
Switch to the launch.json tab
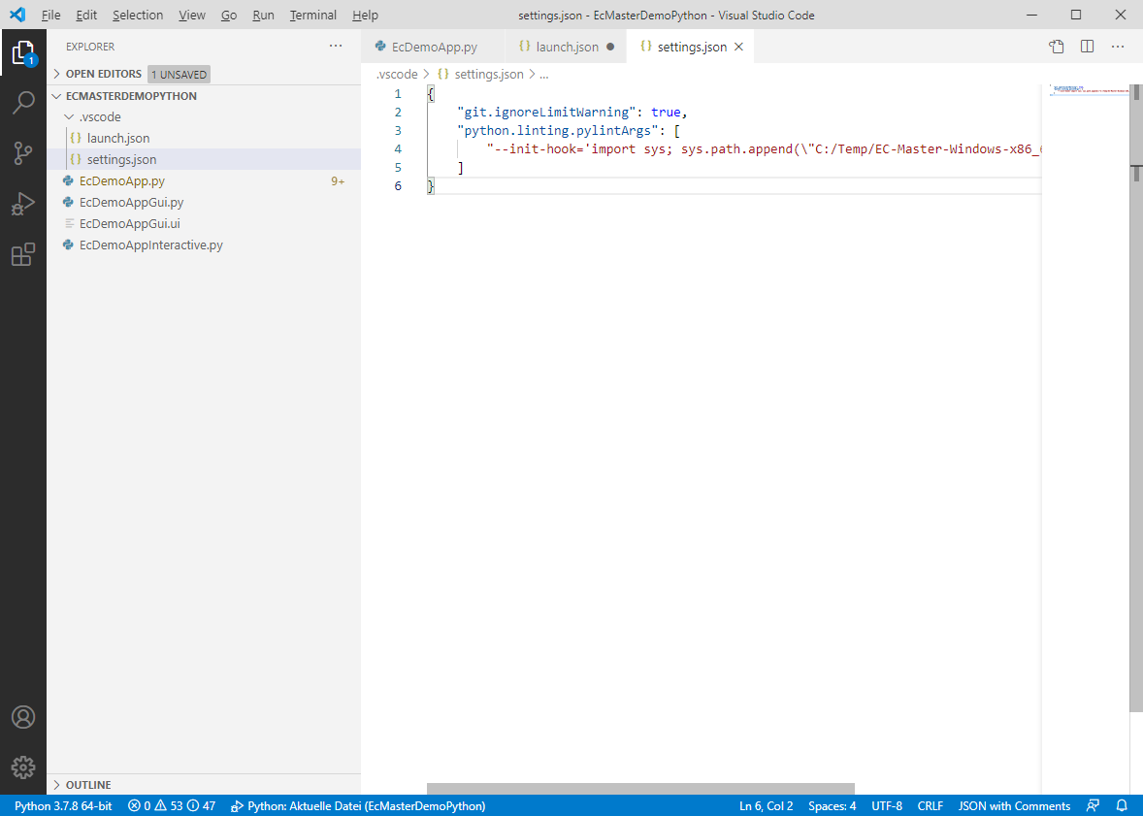point(567,47)
